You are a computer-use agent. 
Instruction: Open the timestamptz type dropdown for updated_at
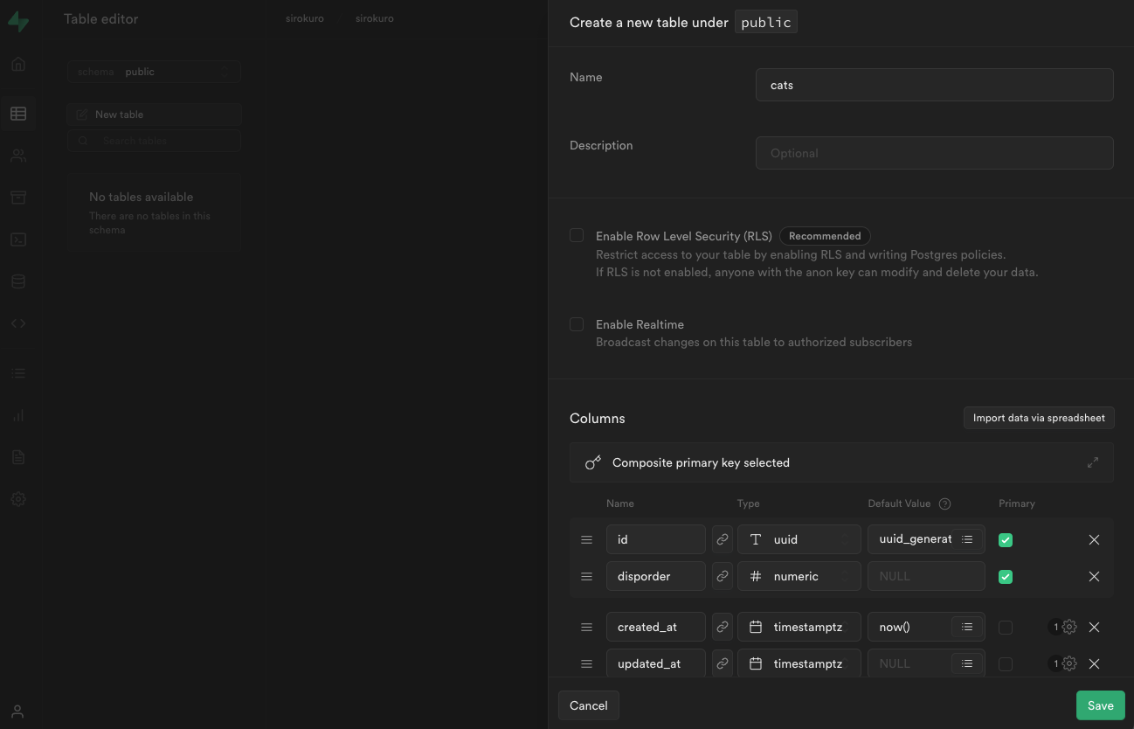pos(799,663)
